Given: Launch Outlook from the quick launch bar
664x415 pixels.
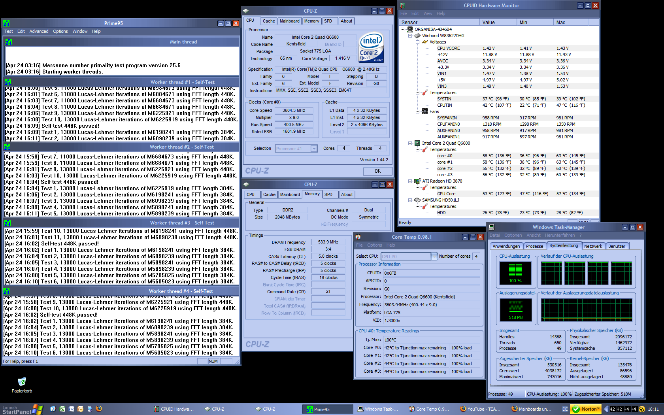Looking at the screenshot, I should pyautogui.click(x=81, y=409).
